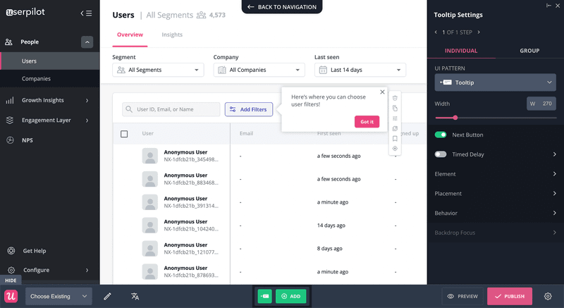Dock the settings panel to the side

548,6
